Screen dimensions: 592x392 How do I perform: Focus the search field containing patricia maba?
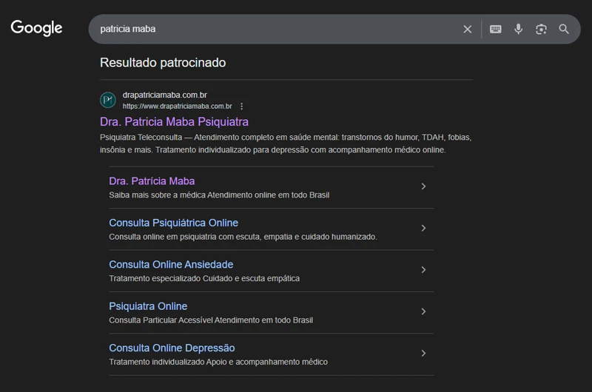pos(274,29)
